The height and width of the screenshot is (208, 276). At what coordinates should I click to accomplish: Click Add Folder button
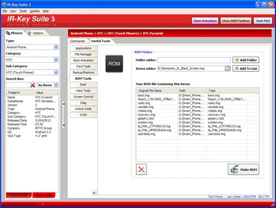(246, 60)
